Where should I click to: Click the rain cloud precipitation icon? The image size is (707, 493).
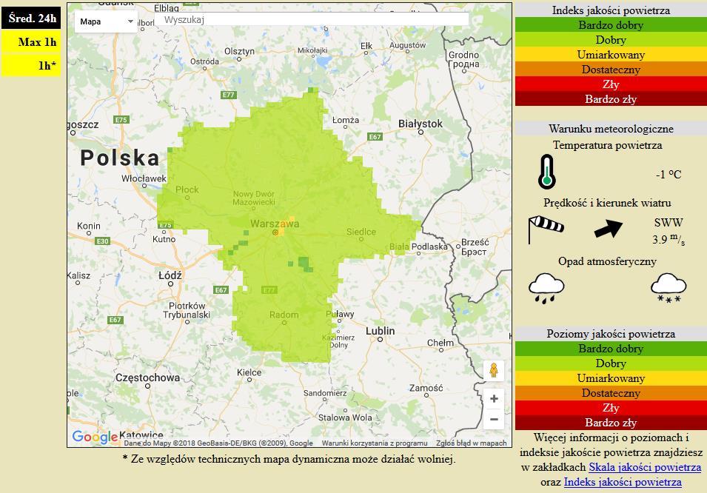click(x=546, y=288)
